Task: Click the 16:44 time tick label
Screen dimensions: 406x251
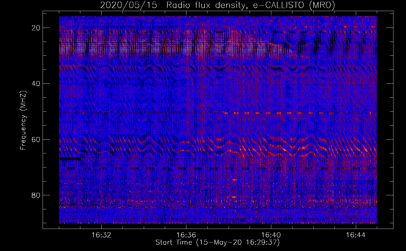Action: pyautogui.click(x=356, y=235)
